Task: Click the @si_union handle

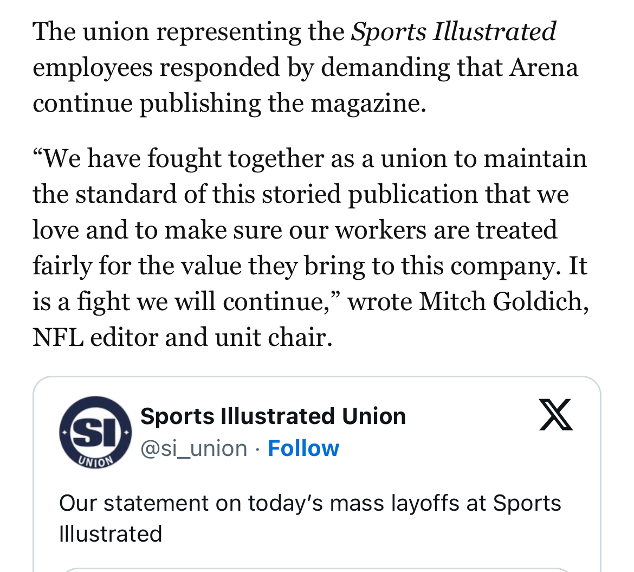Action: (193, 448)
